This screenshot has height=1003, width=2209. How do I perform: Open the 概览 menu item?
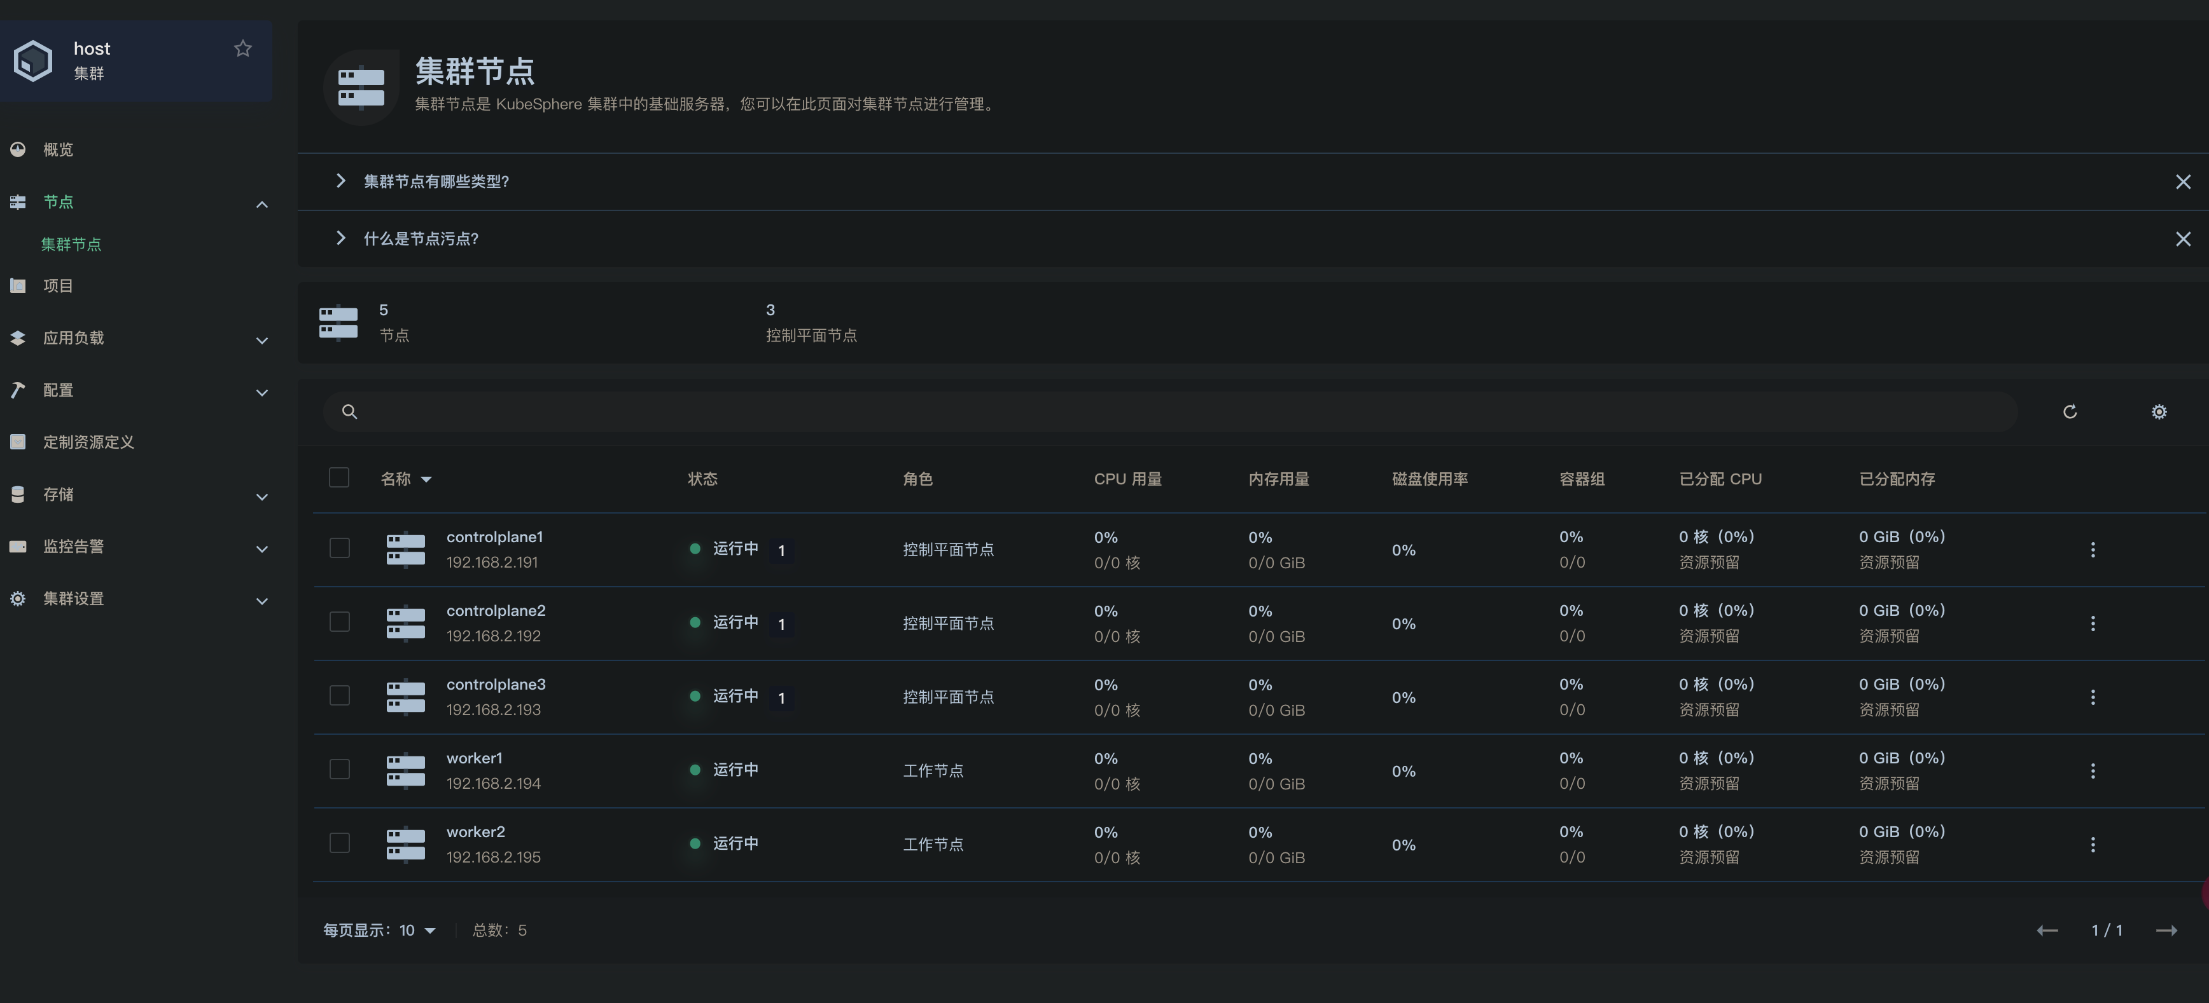pos(59,150)
